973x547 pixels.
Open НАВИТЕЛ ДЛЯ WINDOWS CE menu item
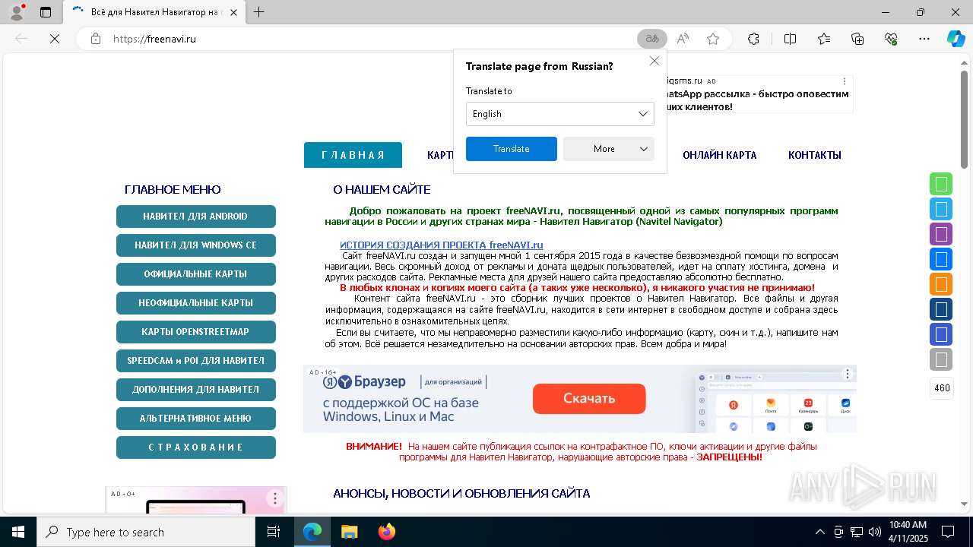pos(196,245)
